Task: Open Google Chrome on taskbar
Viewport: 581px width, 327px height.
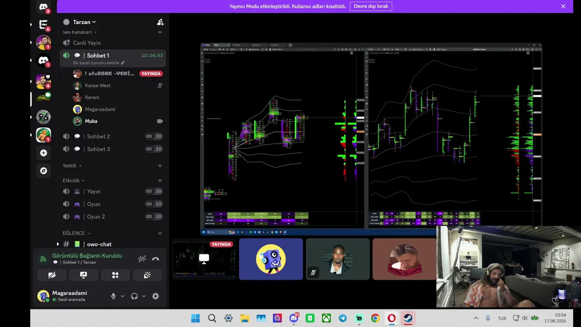Action: (375, 318)
